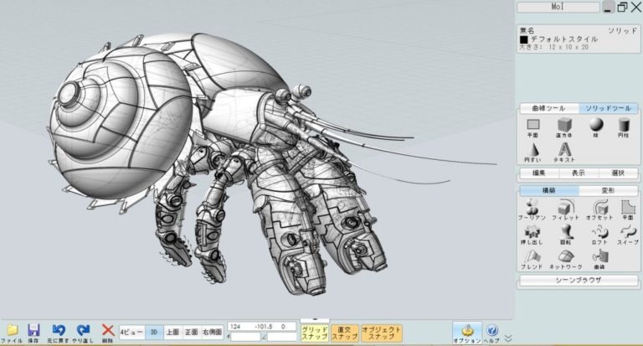Open the Edit (編集) section

[x=539, y=173]
